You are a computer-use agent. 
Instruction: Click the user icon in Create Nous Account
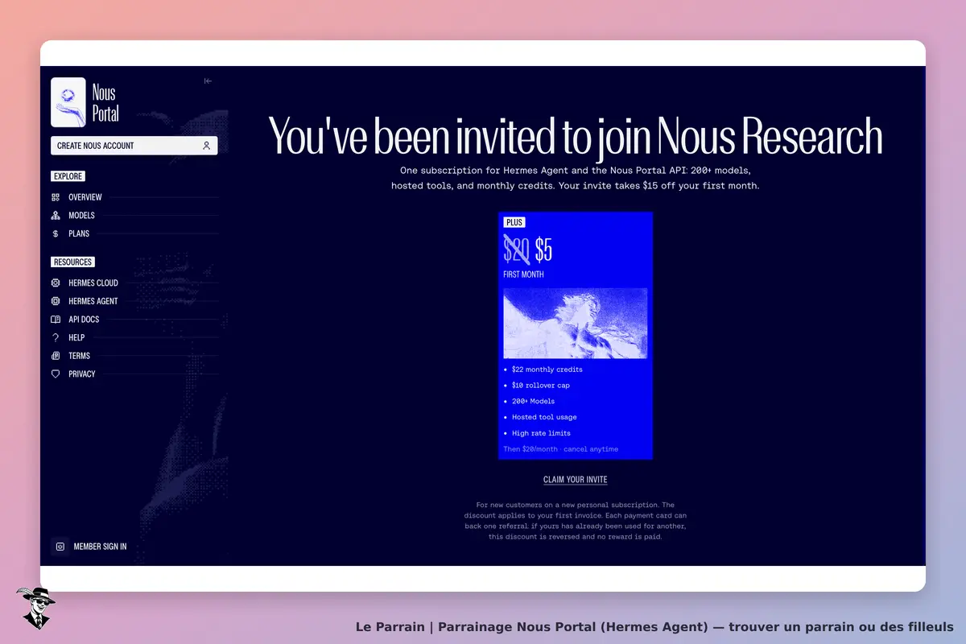(x=206, y=146)
